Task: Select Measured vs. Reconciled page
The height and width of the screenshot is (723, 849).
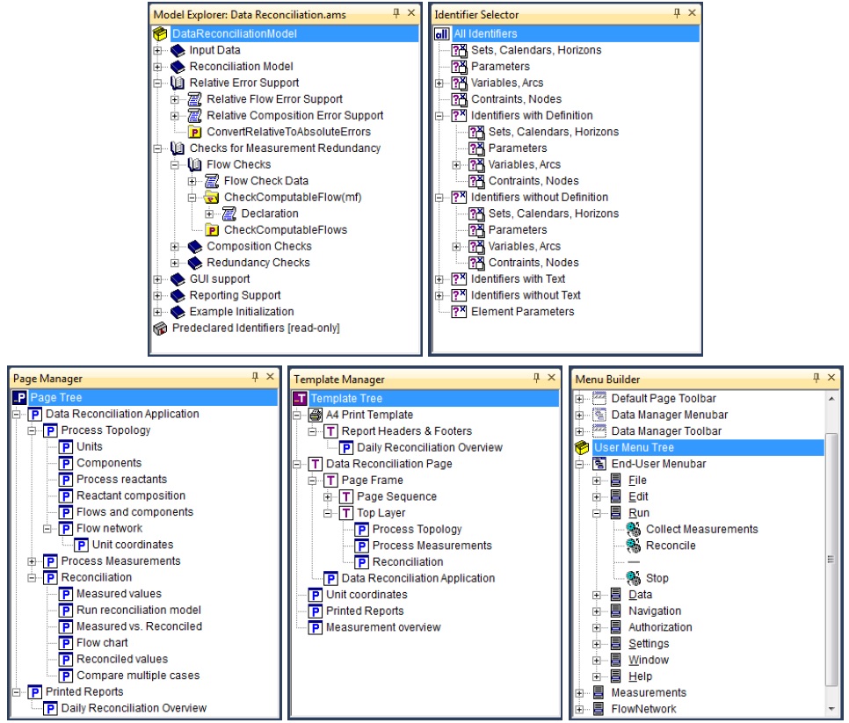Action: (139, 626)
